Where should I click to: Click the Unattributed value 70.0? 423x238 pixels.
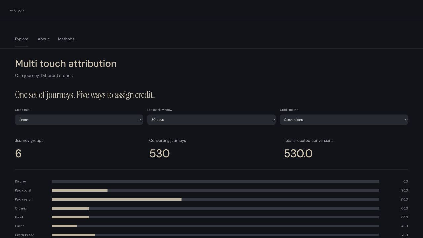pos(404,235)
